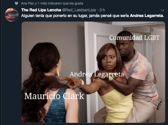Open the red lips profile avatar

tap(12, 15)
